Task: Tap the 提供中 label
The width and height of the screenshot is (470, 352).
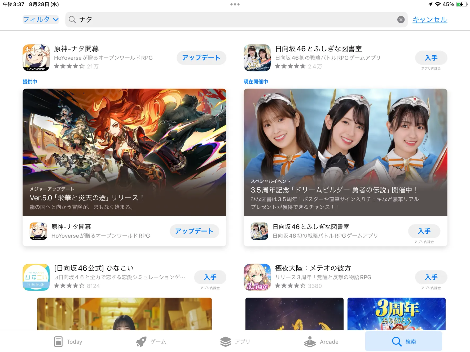Action: [x=30, y=82]
